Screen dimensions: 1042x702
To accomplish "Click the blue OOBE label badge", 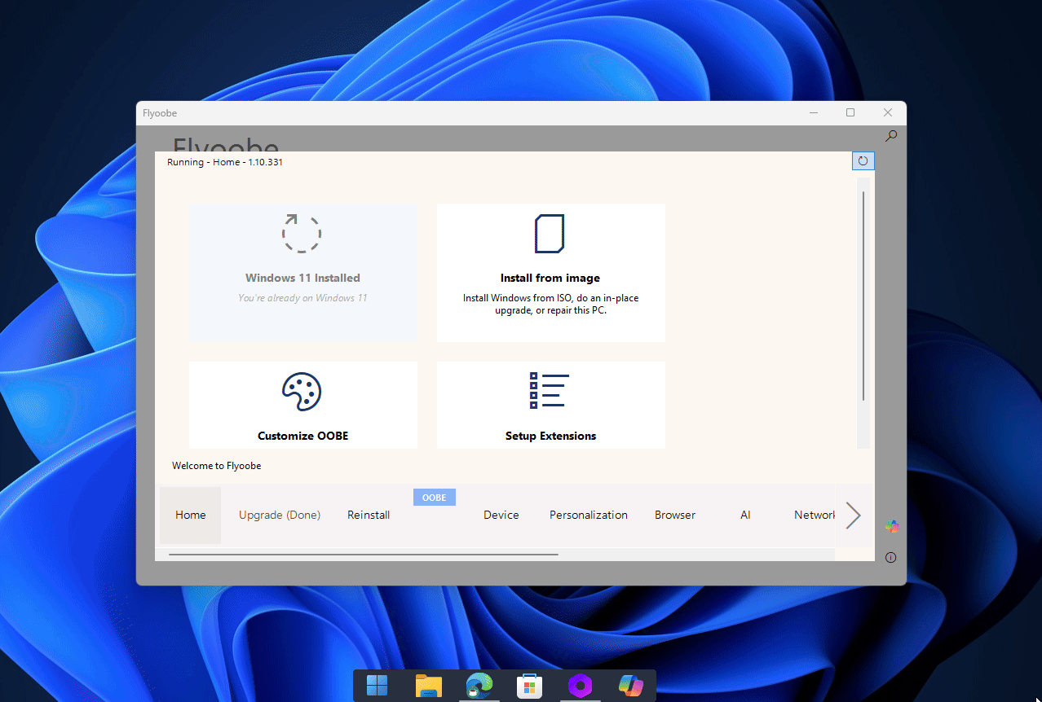I will (x=434, y=498).
